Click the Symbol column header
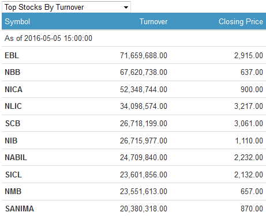266x216 pixels. [17, 21]
